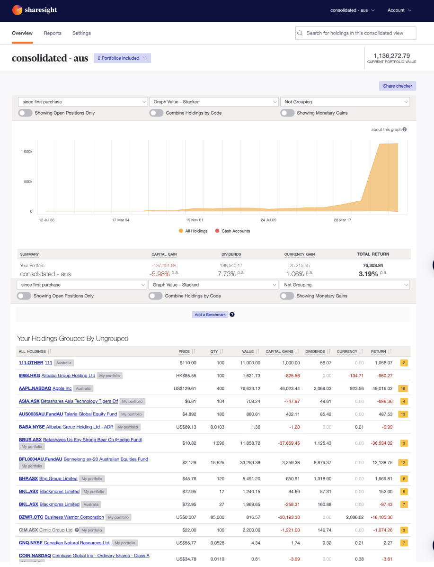The width and height of the screenshot is (434, 567).
Task: Open the AAPL.NASDAQ comments badge 19
Action: 403,389
